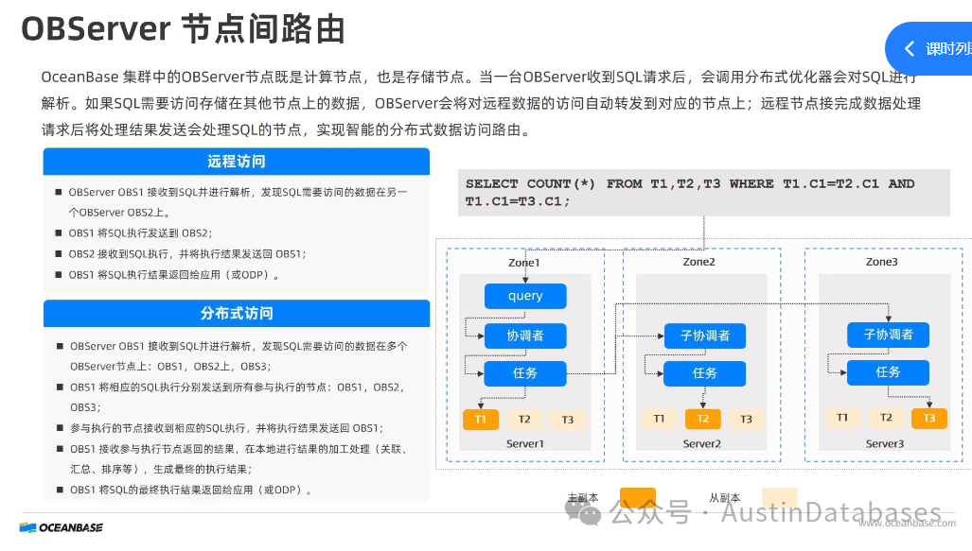
Task: Click the www.oceanbase.com URL text
Action: 908,524
